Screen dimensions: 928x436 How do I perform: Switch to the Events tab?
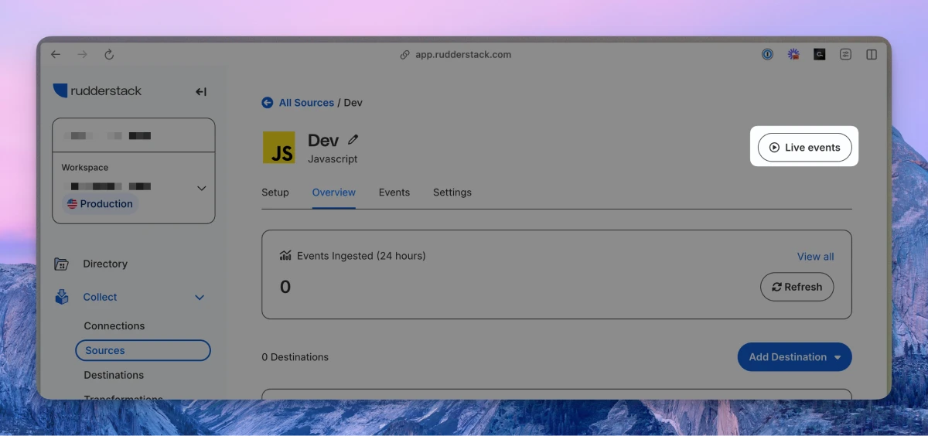pyautogui.click(x=394, y=192)
